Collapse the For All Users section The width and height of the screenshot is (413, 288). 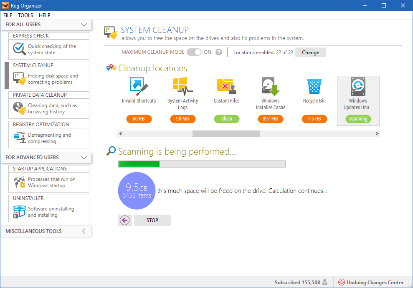coord(84,25)
